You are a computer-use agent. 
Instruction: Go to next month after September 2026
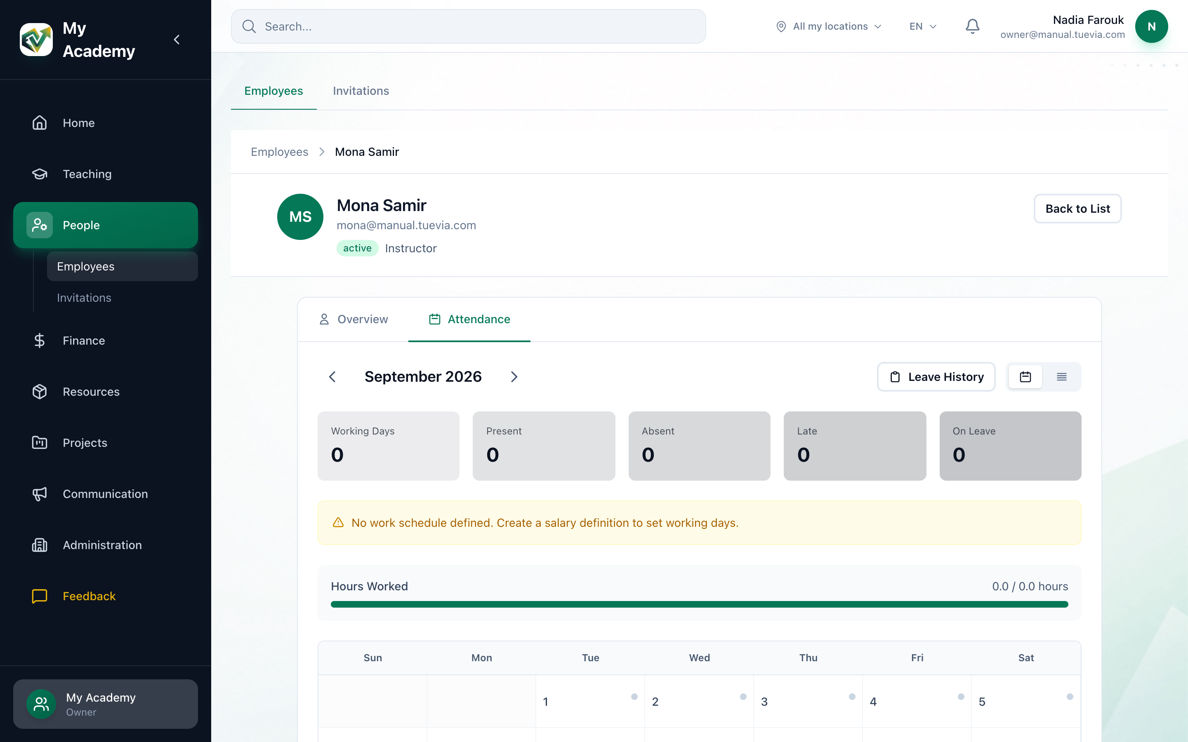coord(514,377)
